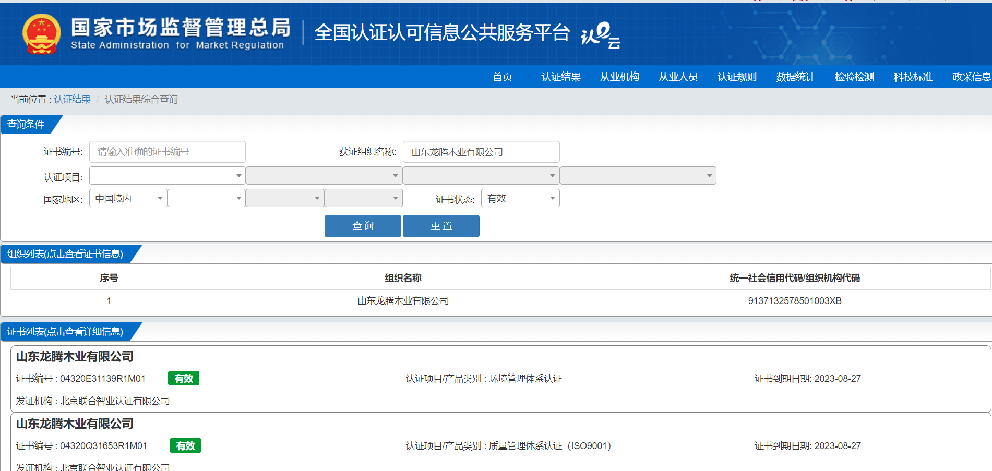
Task: Select 科技标准 in the nav bar
Action: click(913, 77)
